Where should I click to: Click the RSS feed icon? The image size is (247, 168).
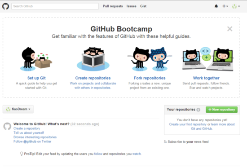[165, 141]
